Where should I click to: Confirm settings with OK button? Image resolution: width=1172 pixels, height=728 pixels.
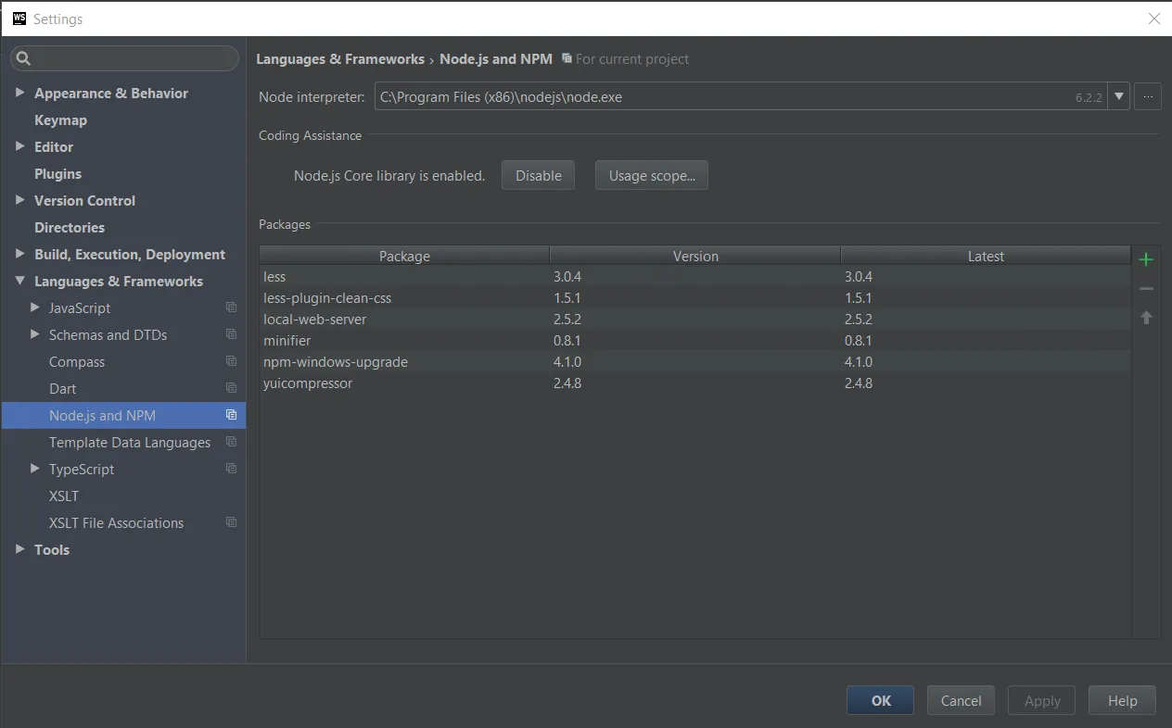click(881, 700)
